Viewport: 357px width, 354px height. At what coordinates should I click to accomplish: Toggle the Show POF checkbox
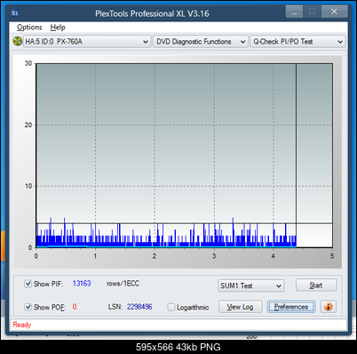click(x=28, y=307)
